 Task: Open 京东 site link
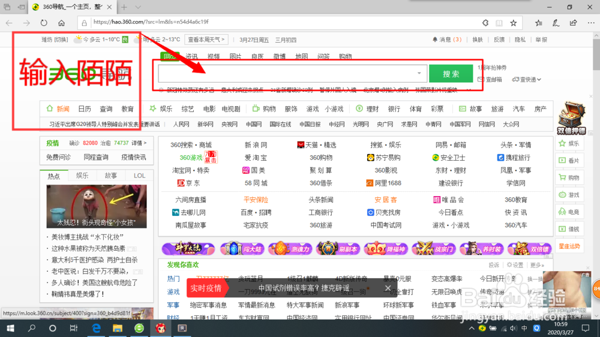point(188,183)
